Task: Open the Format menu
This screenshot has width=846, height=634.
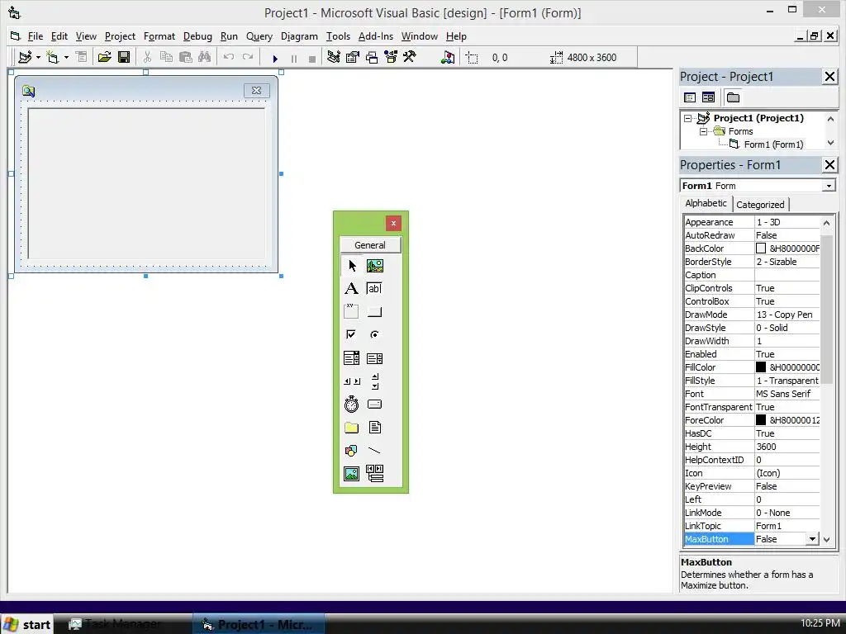Action: click(159, 36)
